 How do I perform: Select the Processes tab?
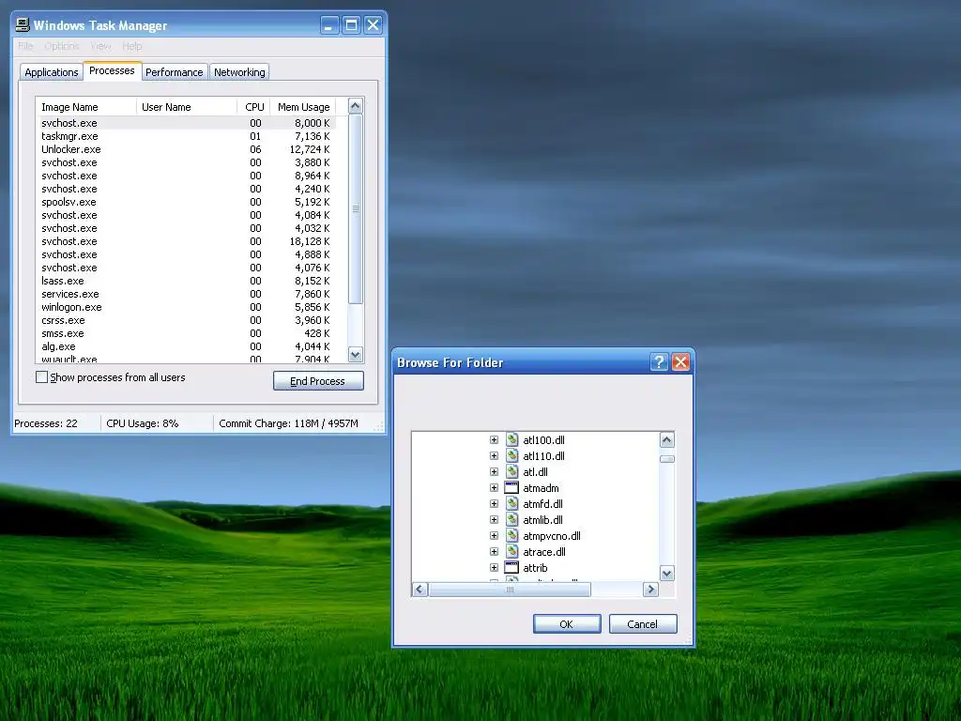coord(112,70)
